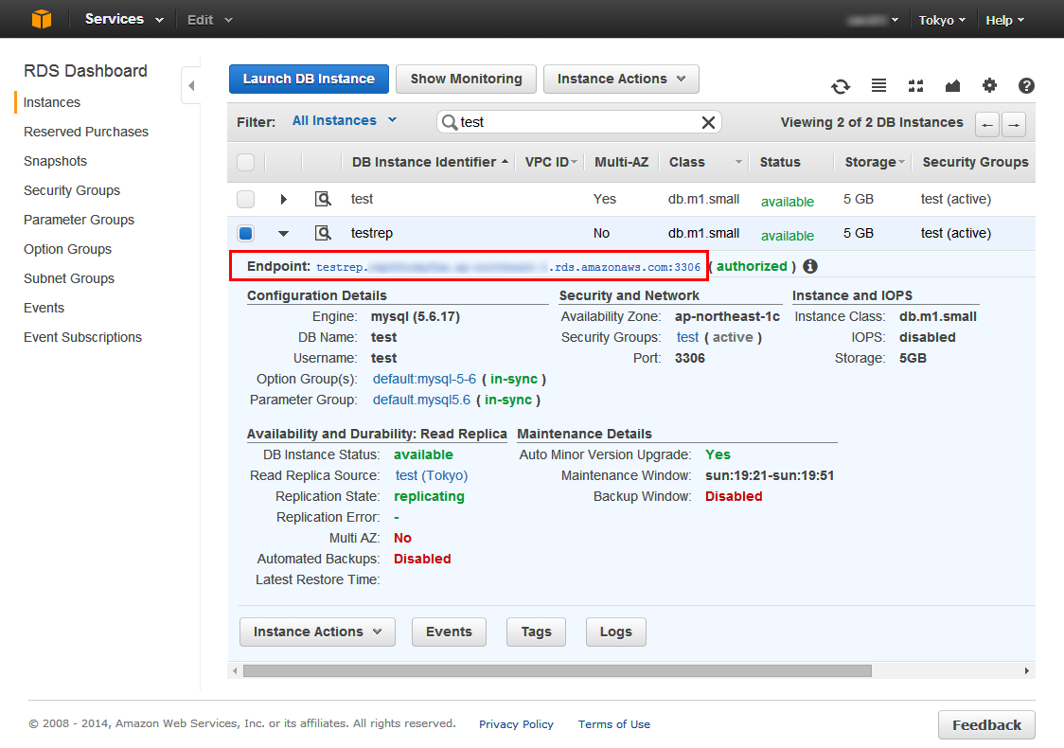This screenshot has width=1064, height=748.
Task: Click the horizontal scrollbar thumb
Action: pyautogui.click(x=558, y=670)
